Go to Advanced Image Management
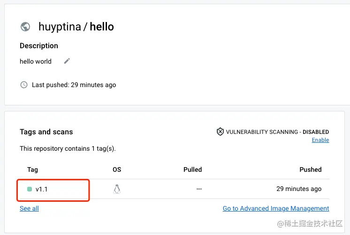The width and height of the screenshot is (350, 235). [x=276, y=208]
